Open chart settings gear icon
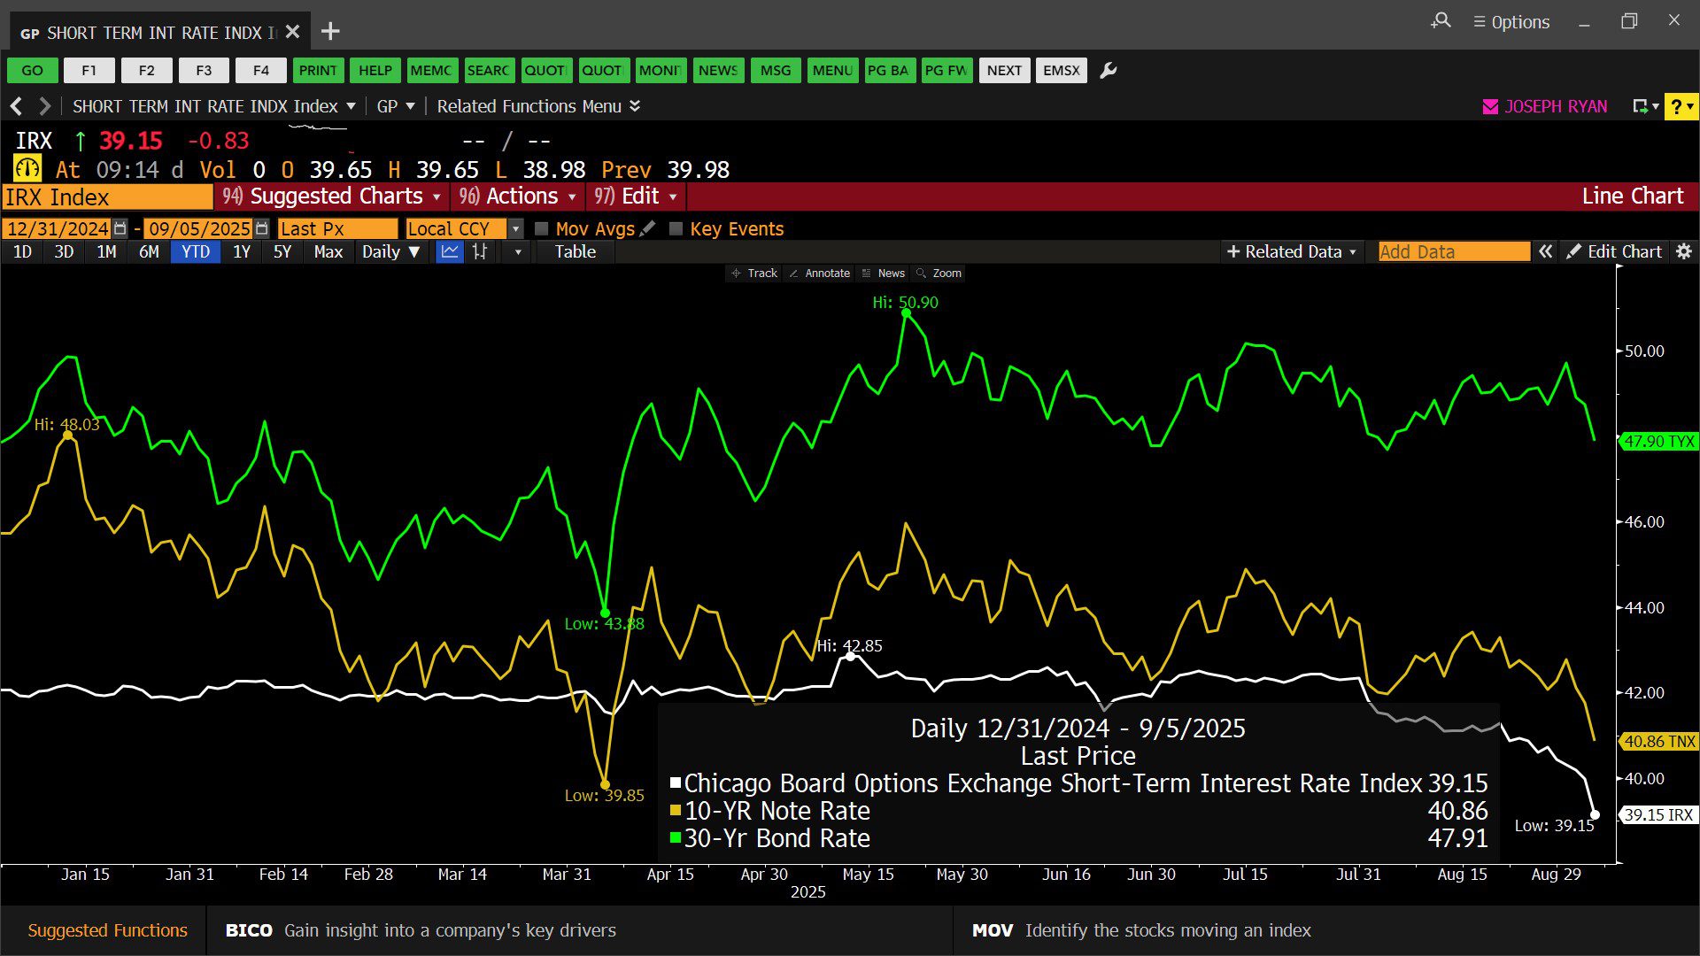This screenshot has width=1700, height=956. point(1683,251)
